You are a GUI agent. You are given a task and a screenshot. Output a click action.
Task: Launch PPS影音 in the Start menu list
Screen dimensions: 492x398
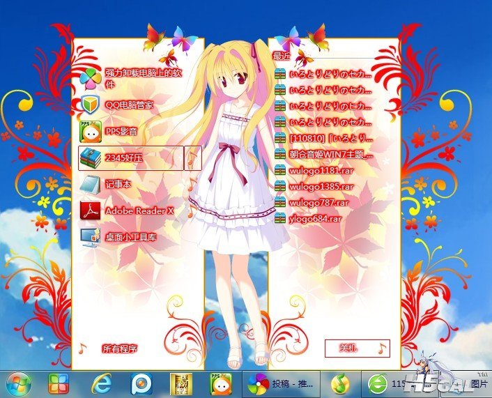pos(121,131)
